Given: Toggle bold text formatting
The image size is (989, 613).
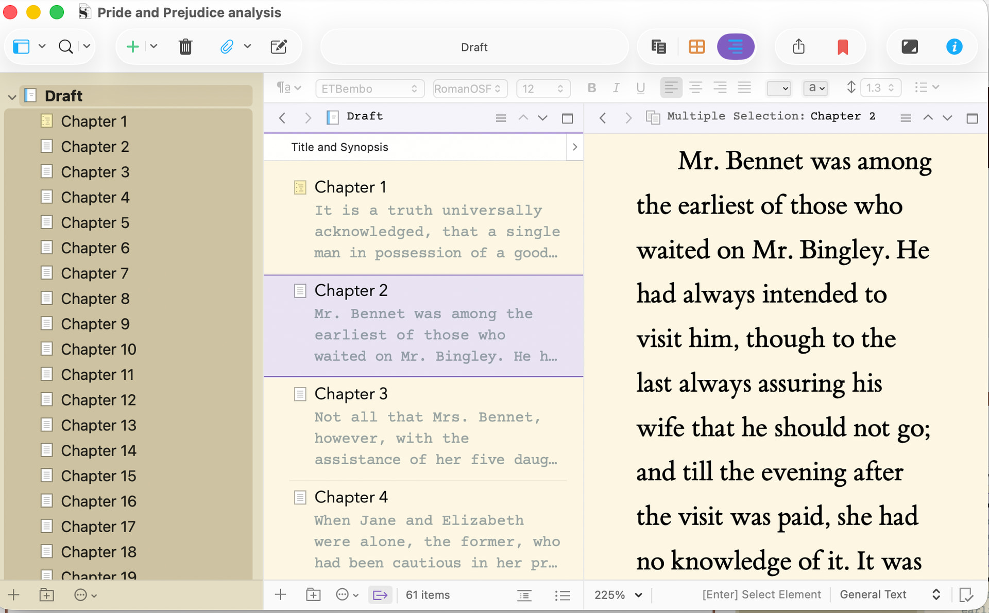Looking at the screenshot, I should (592, 88).
